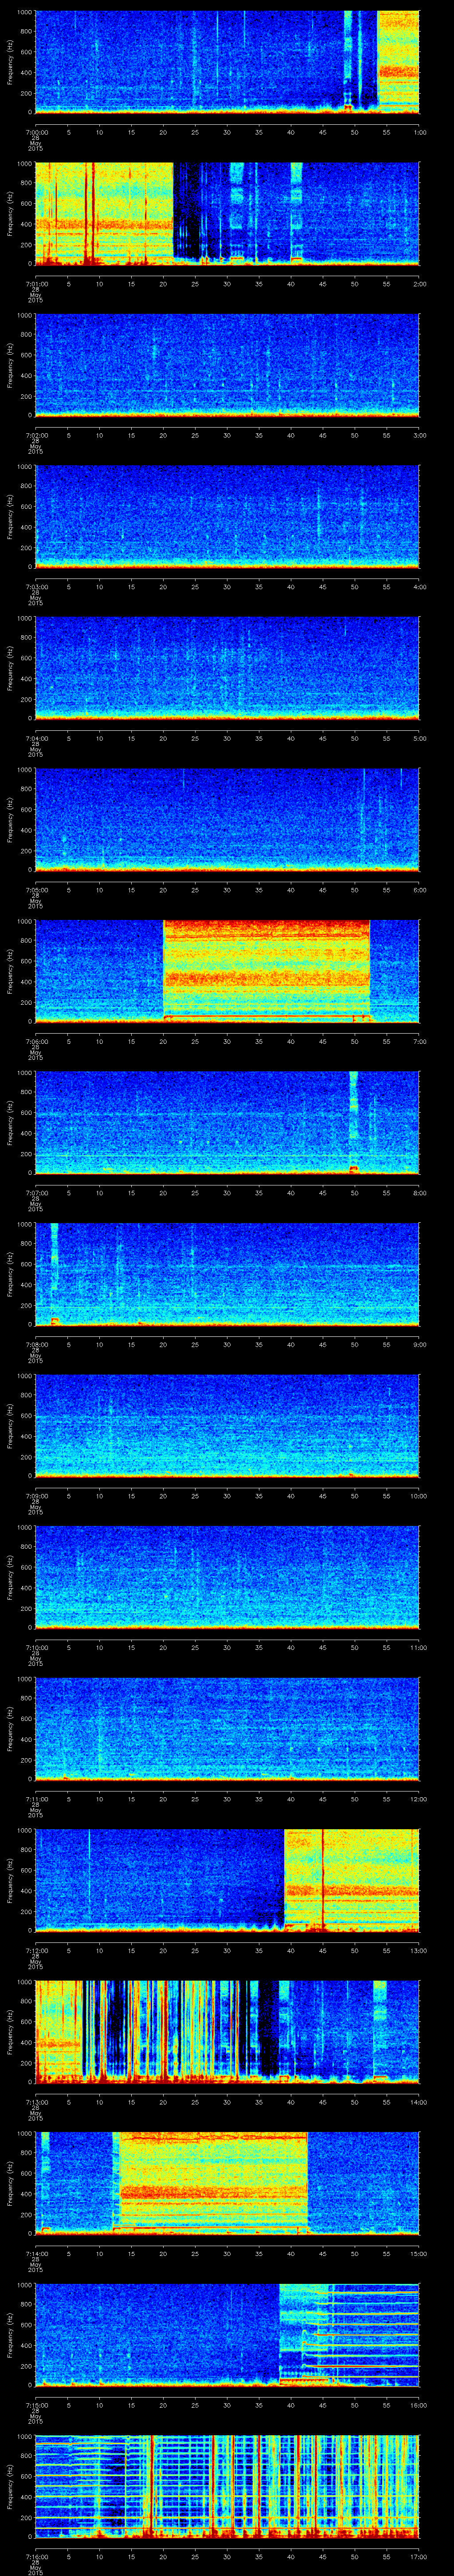Click the 13:00 end label on the 7:12:00 axis
Image resolution: width=454 pixels, height=2576 pixels.
pyautogui.click(x=419, y=1950)
